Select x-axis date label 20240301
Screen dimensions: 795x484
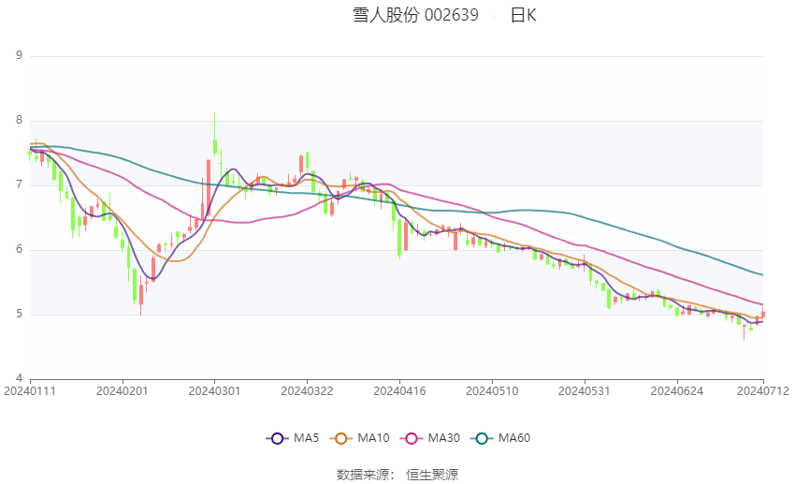(214, 391)
